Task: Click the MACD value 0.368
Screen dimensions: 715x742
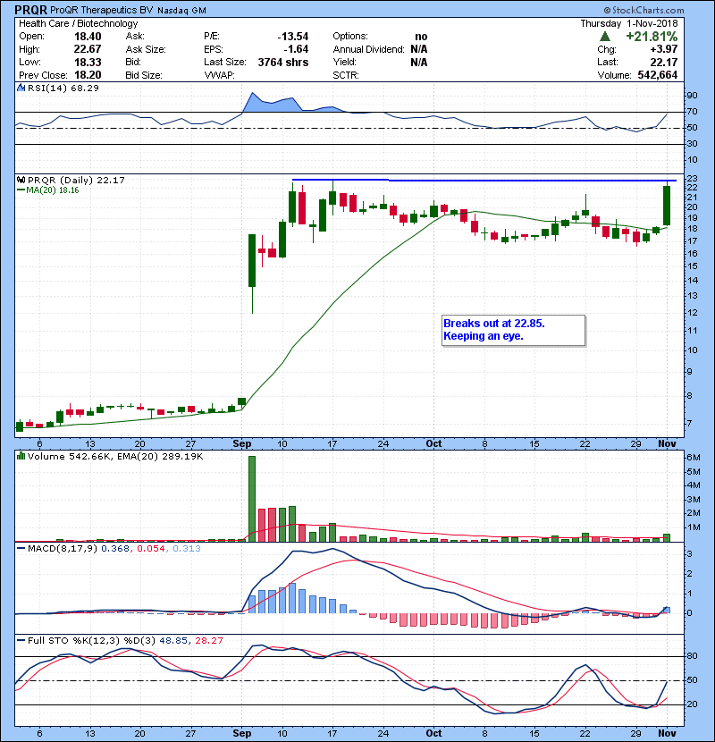Action: 115,549
